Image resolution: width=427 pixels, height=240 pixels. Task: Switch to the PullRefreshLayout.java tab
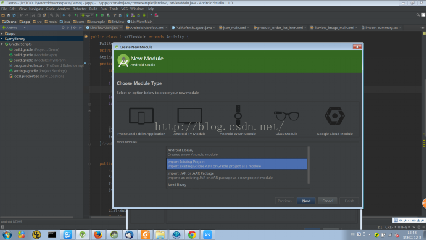coord(193,28)
